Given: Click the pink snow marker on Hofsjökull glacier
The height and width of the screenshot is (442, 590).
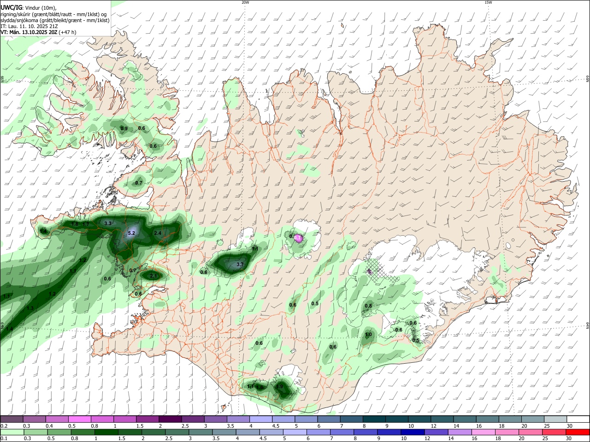Looking at the screenshot, I should pos(298,238).
